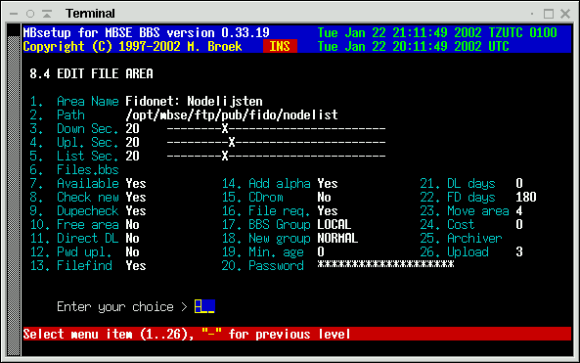Click the Move area value 4
This screenshot has width=580, height=363.
click(519, 211)
